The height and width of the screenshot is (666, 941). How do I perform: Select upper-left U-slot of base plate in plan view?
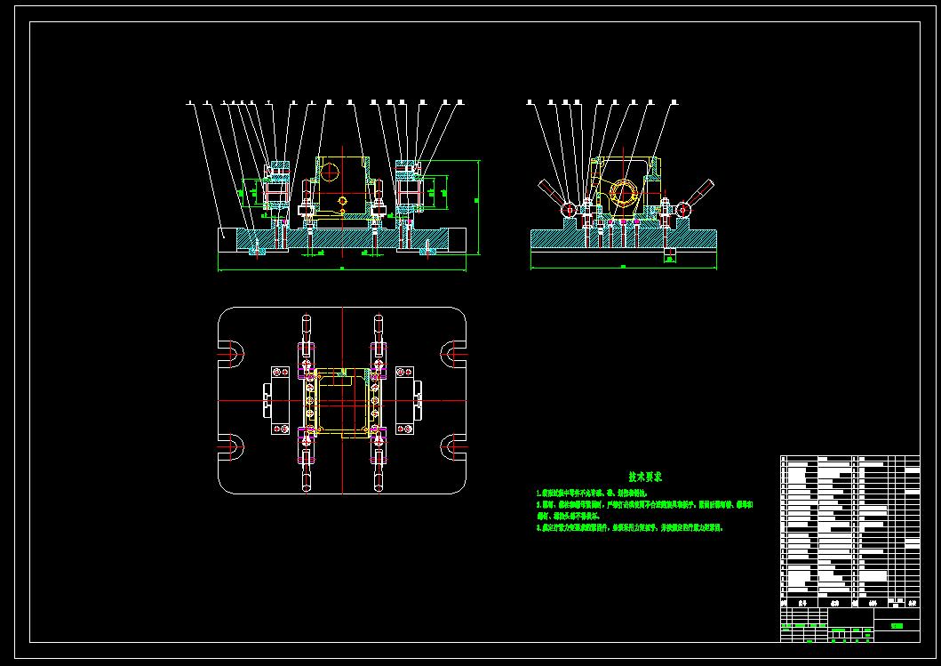[231, 354]
